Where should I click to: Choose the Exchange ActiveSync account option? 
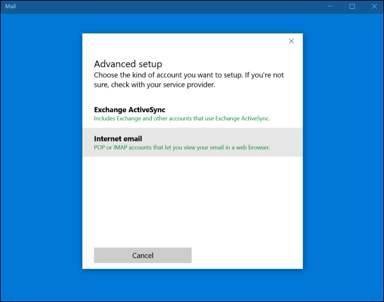click(x=193, y=113)
